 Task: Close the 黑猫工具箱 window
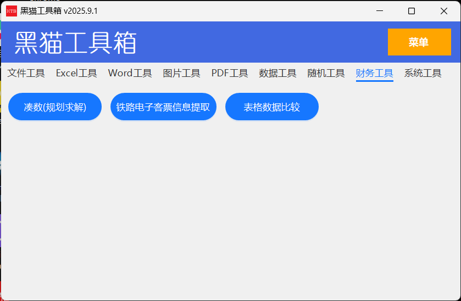click(444, 11)
